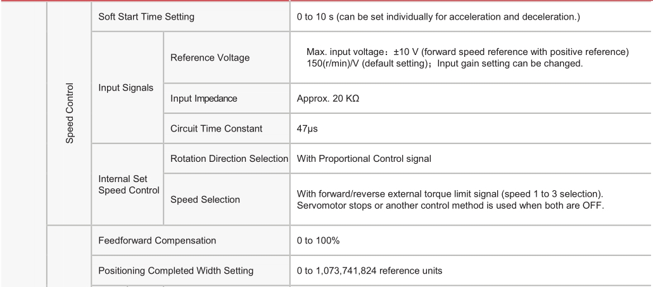This screenshot has height=287, width=653.
Task: Click the Approx. 20 KΩ value
Action: coord(327,99)
